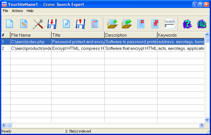Click vertical scrollbar up arrow
211x135 pixels.
207,35
